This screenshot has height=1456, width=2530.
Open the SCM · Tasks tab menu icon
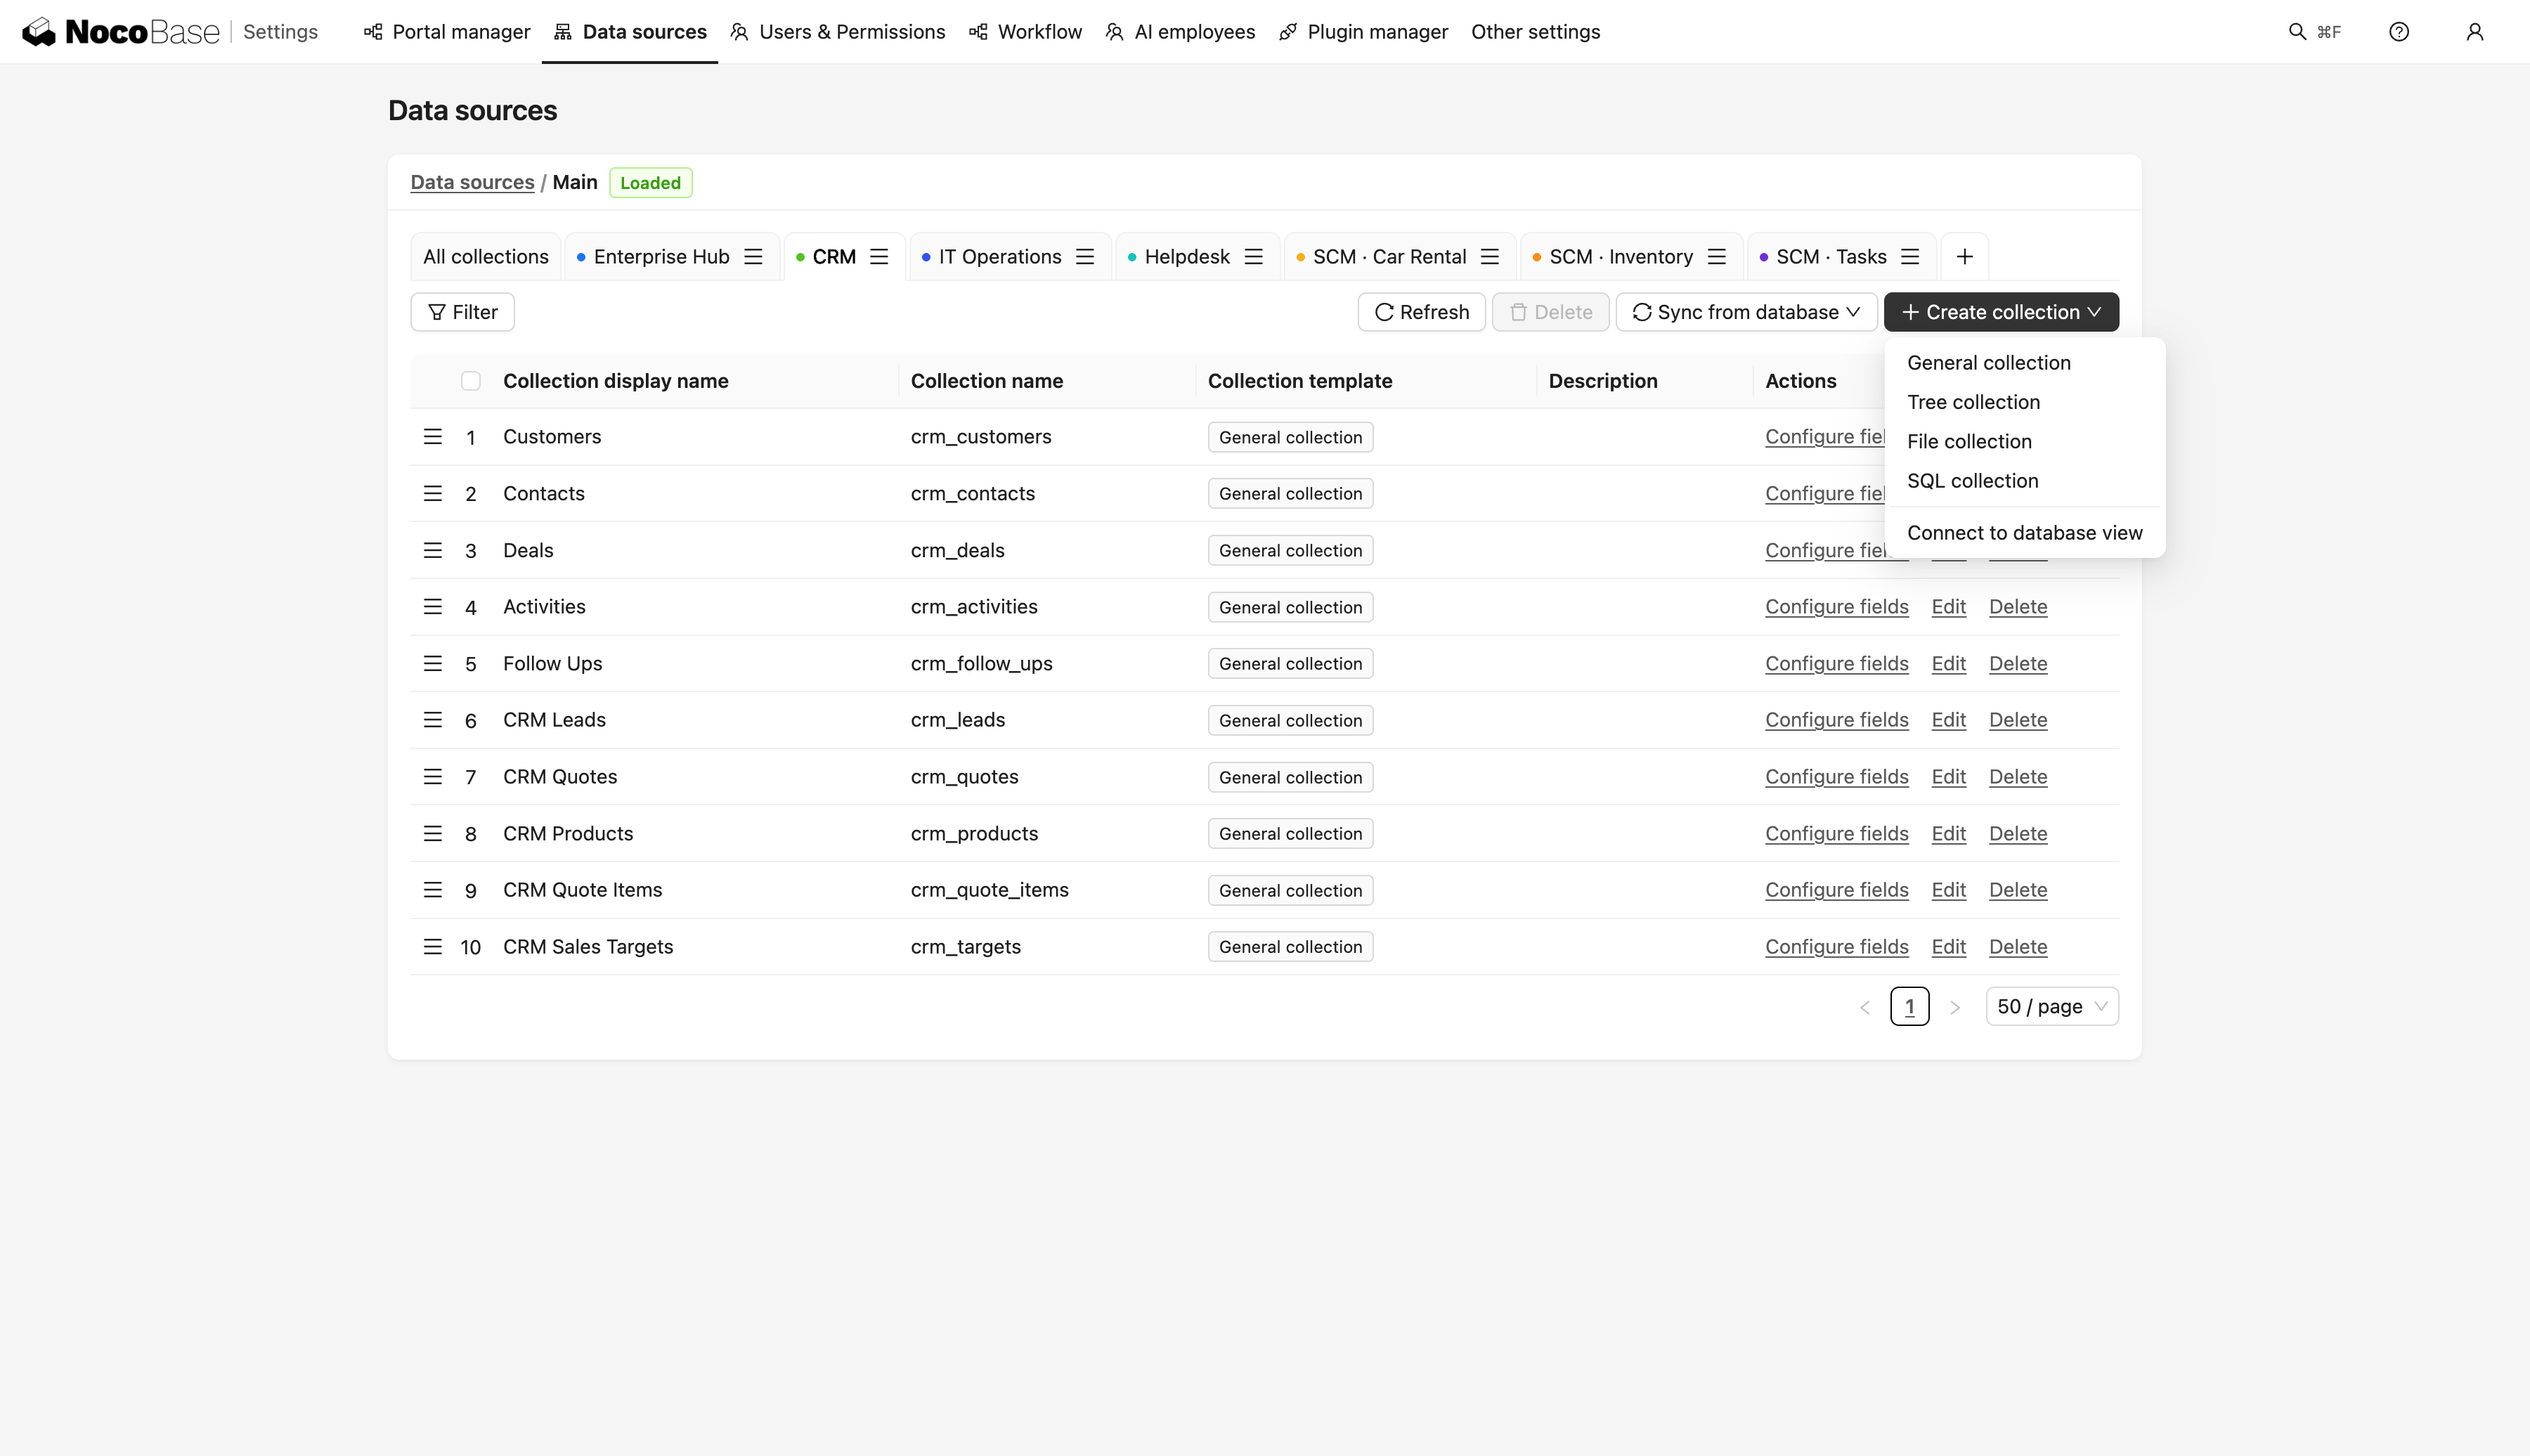point(1910,257)
